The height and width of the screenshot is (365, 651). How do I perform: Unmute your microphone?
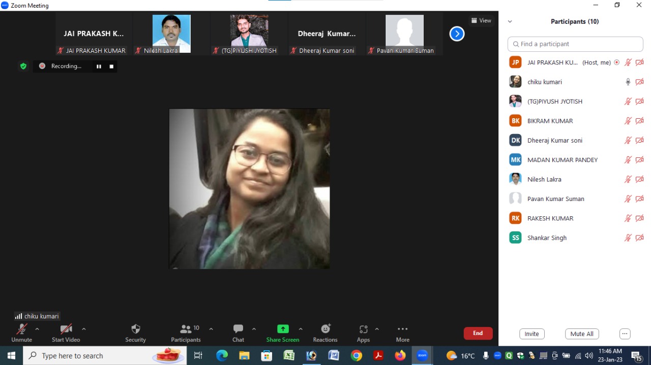pyautogui.click(x=21, y=333)
